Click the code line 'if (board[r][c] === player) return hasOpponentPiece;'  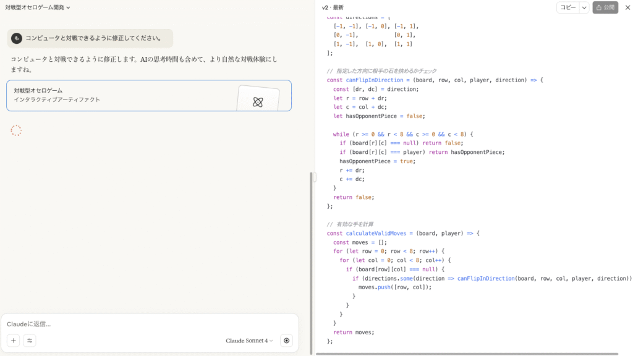click(422, 152)
